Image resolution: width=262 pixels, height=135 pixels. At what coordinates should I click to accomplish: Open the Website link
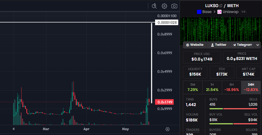[195, 45]
